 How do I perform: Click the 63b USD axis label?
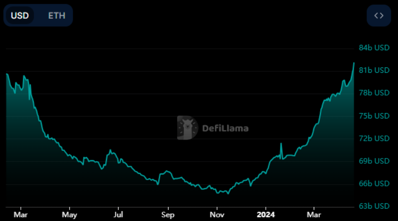point(374,206)
